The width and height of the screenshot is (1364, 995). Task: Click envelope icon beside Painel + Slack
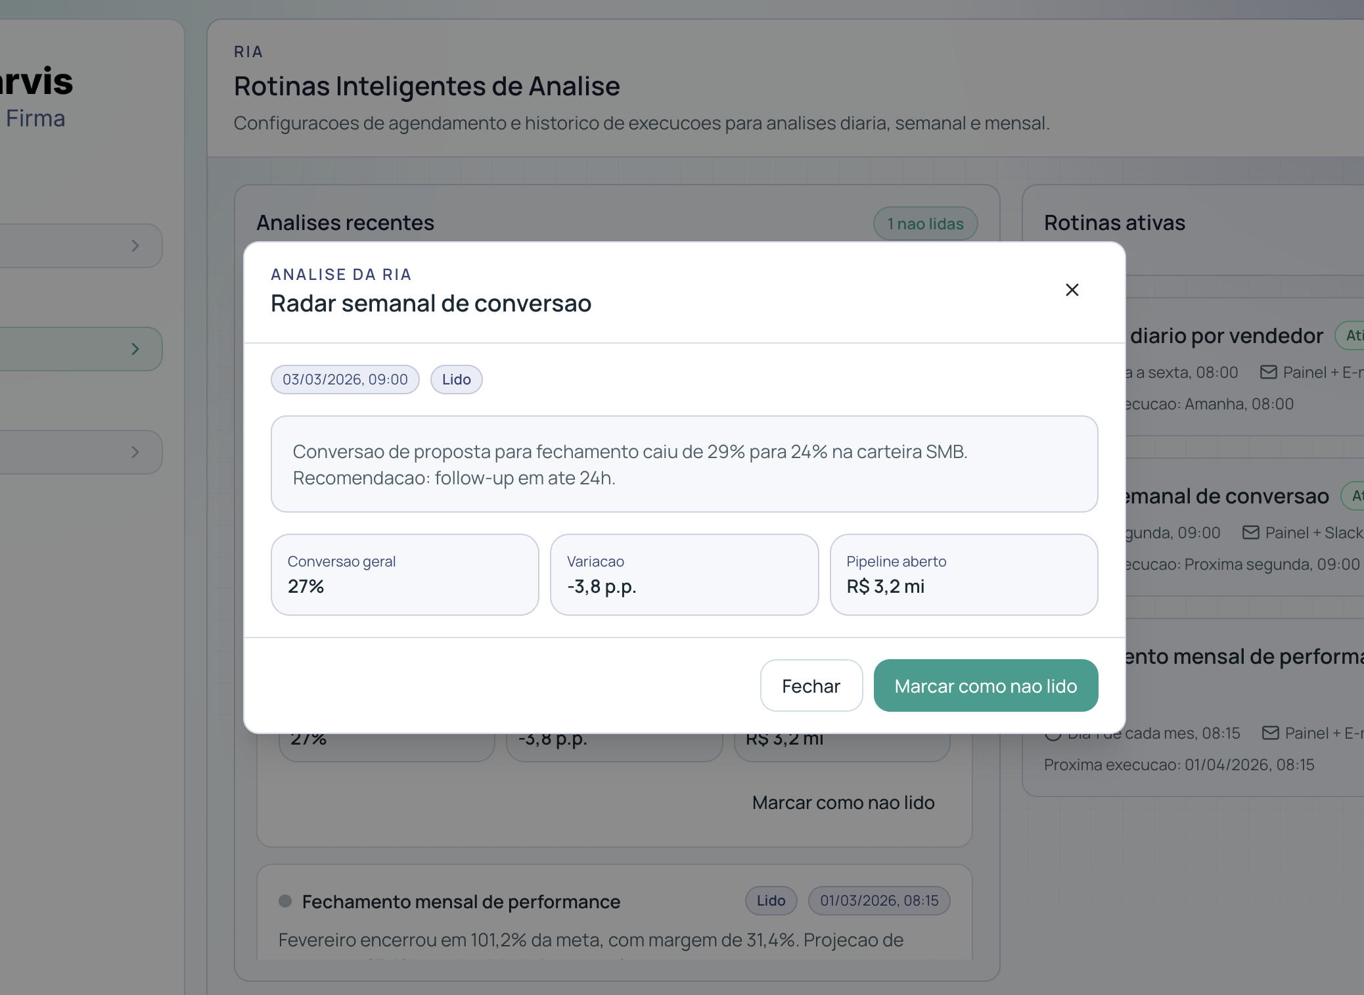[x=1250, y=532]
